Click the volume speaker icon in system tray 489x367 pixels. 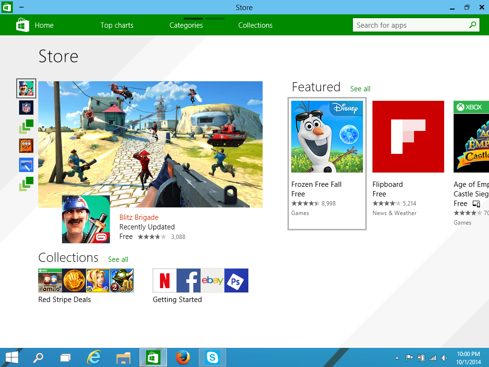coord(445,358)
